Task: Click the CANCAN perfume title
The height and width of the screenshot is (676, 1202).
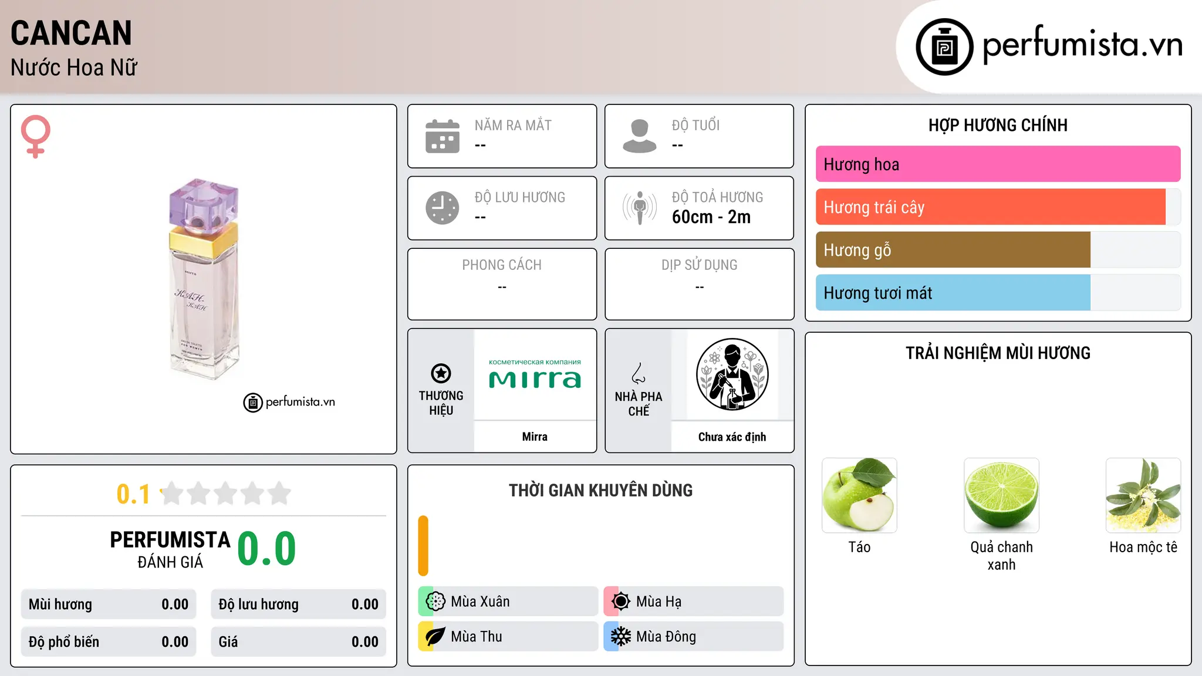Action: [71, 33]
